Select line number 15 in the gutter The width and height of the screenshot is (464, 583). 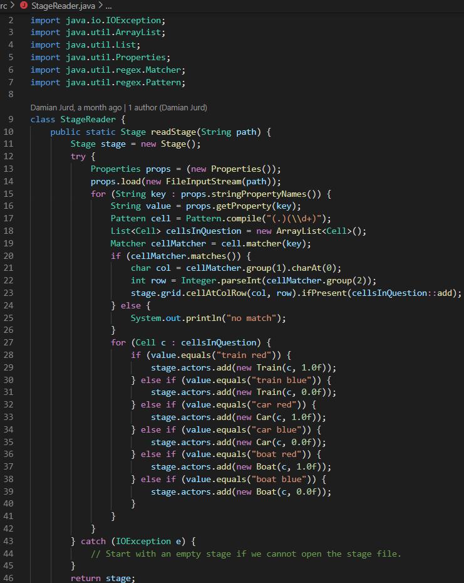8,194
